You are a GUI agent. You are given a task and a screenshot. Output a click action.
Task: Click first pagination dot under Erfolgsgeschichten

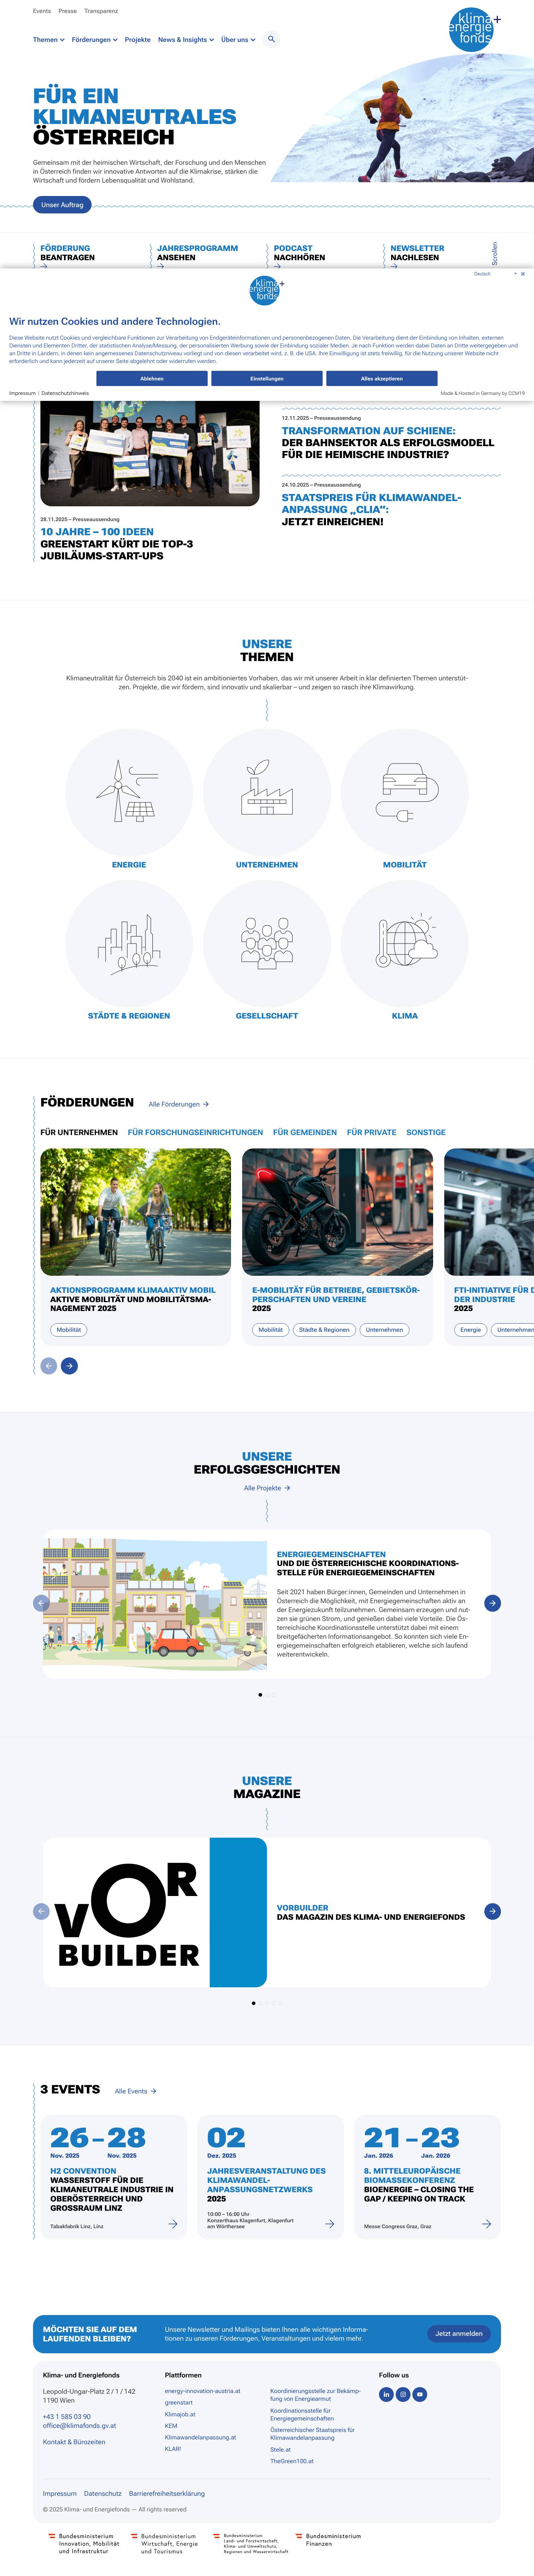coord(261,1695)
